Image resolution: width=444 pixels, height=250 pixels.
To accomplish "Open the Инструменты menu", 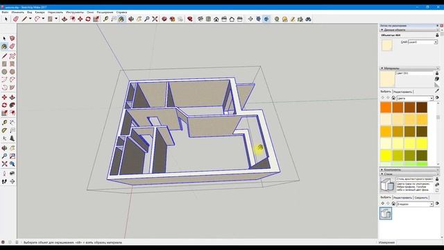I will pos(75,12).
